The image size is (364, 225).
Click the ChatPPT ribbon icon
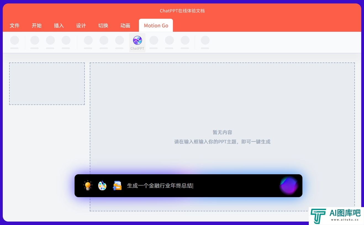[x=137, y=42]
